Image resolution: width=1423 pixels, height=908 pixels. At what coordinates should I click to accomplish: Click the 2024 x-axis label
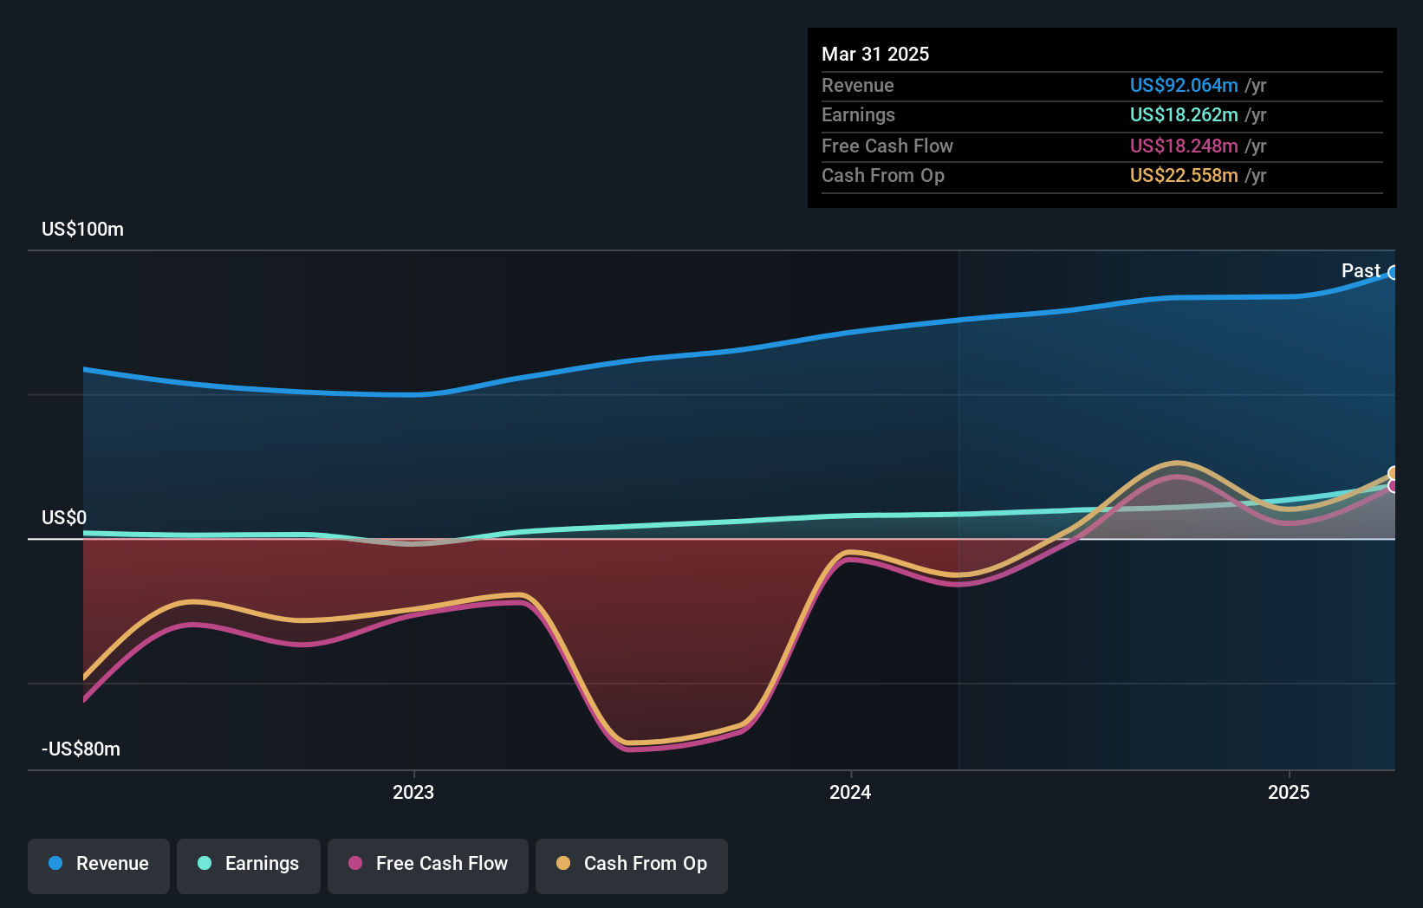click(x=850, y=792)
